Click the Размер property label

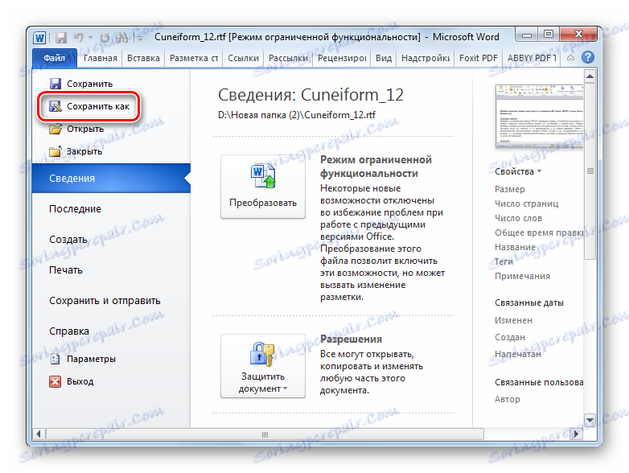(509, 189)
